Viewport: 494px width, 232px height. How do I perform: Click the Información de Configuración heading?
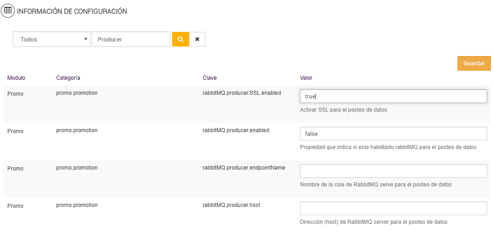[72, 11]
